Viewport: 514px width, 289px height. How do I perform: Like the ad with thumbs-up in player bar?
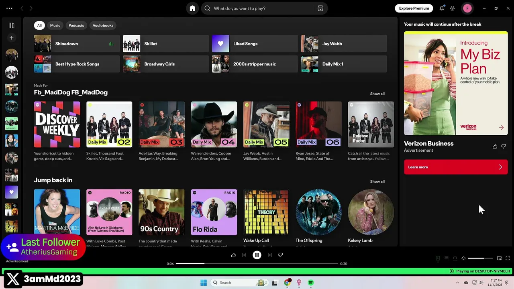click(x=233, y=255)
